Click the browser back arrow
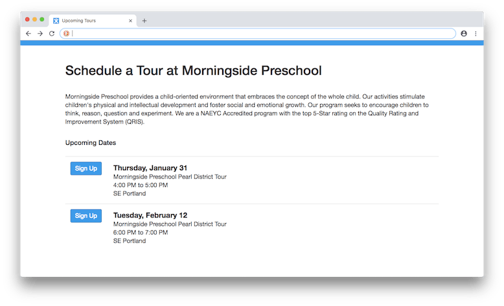Screen dimensions: 504x306 click(29, 34)
